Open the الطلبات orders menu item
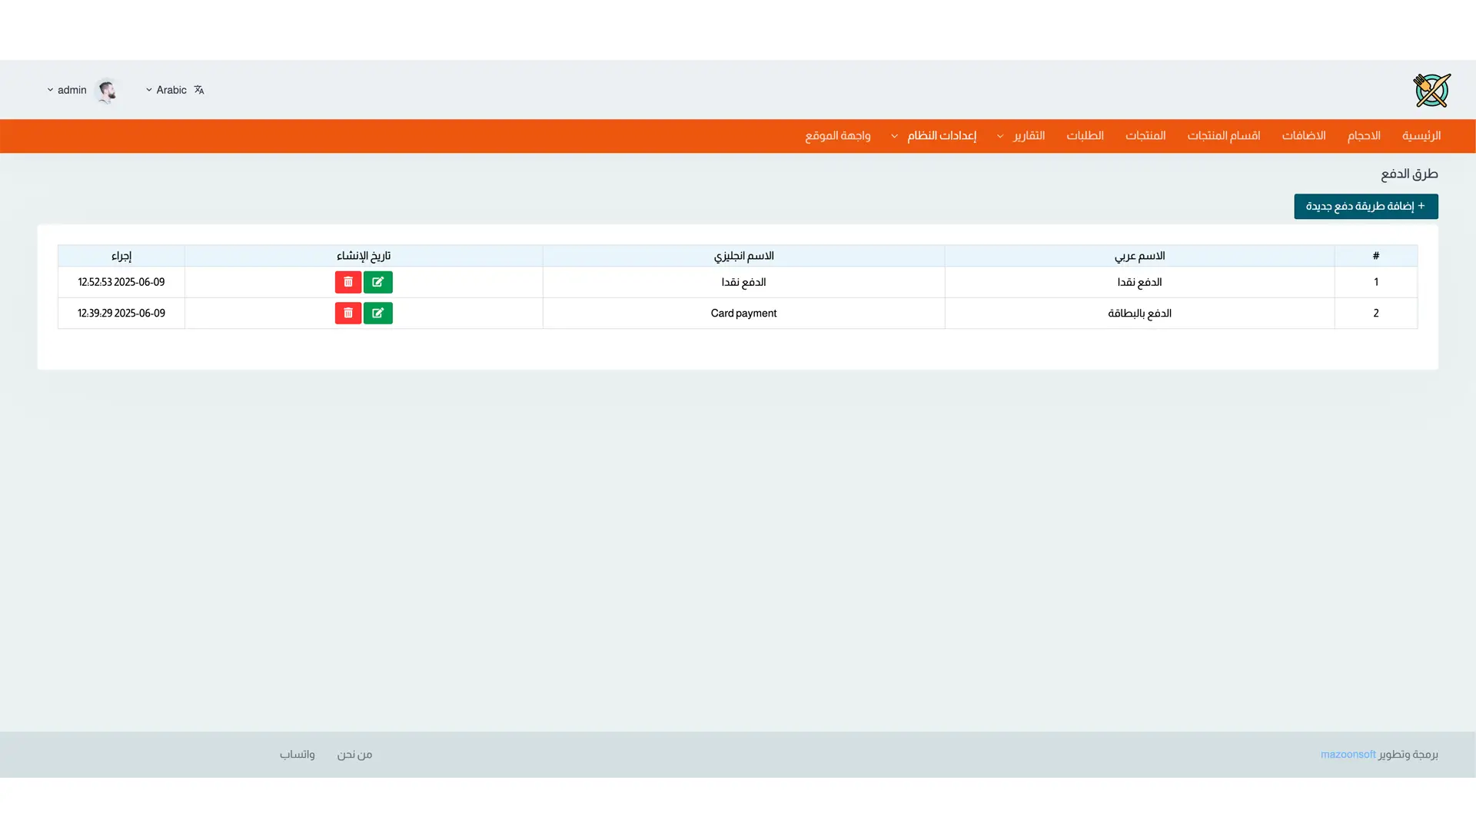Screen dimensions: 1476x830 tap(1085, 136)
